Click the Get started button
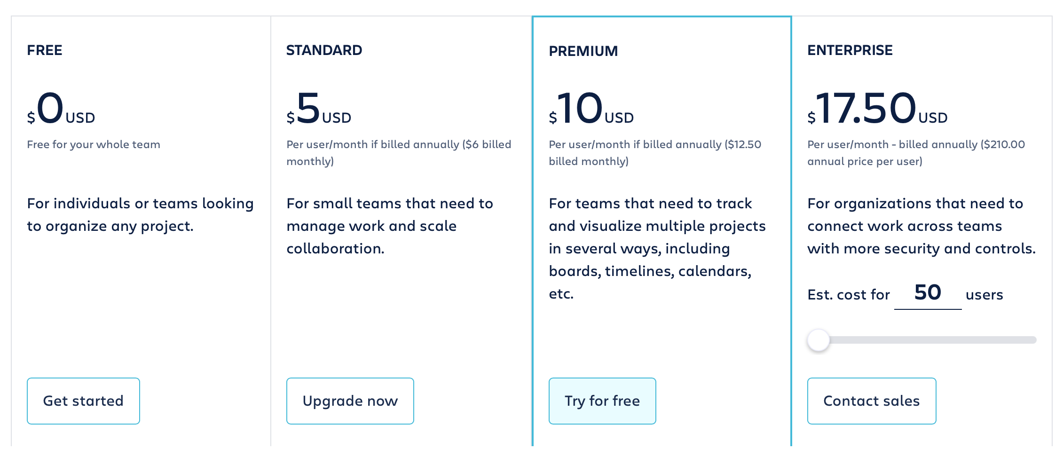1063x449 pixels. click(83, 401)
